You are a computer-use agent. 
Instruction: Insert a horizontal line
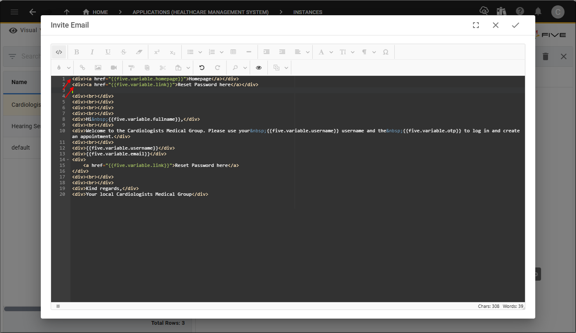coord(249,52)
